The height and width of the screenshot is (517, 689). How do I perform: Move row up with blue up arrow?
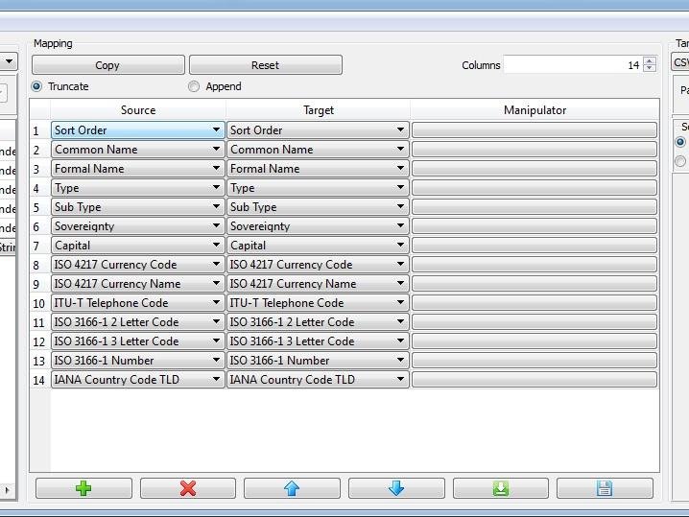(292, 488)
